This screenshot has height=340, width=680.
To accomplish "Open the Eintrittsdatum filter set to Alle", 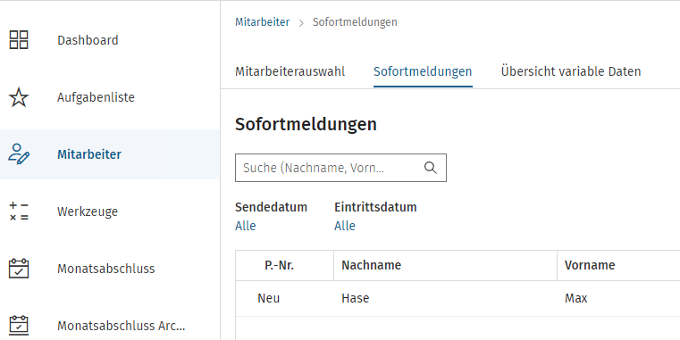I will (345, 226).
